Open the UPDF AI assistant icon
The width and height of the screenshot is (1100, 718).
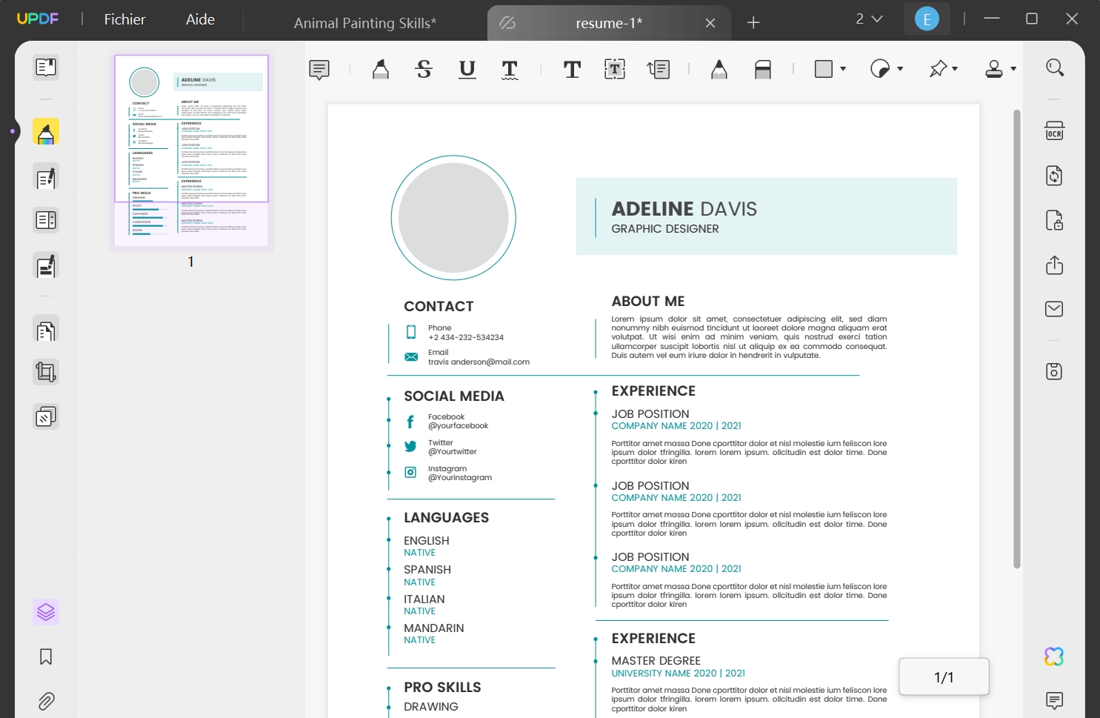(x=1055, y=656)
